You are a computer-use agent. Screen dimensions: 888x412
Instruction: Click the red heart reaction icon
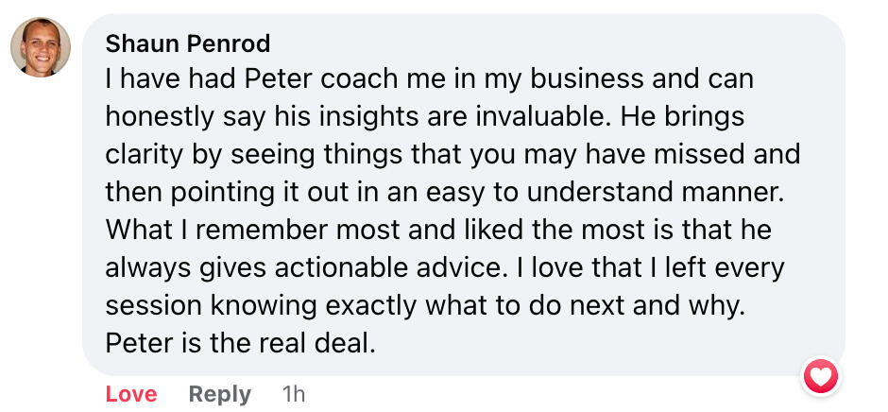[820, 379]
